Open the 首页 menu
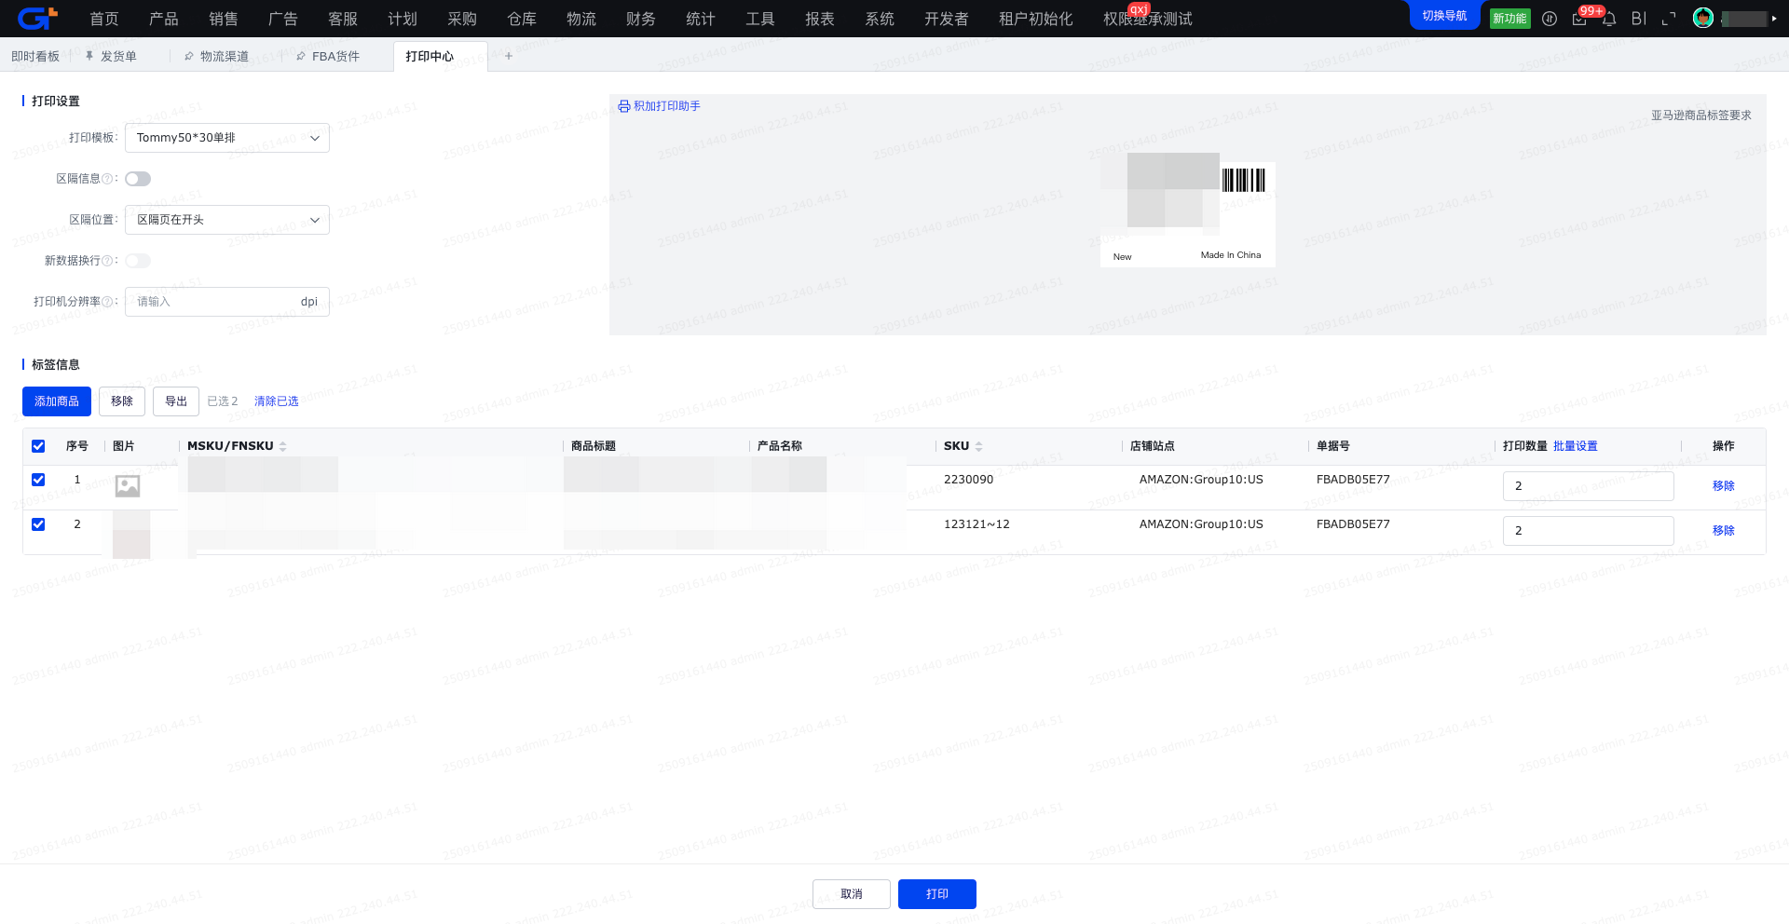The width and height of the screenshot is (1789, 924). (x=104, y=19)
